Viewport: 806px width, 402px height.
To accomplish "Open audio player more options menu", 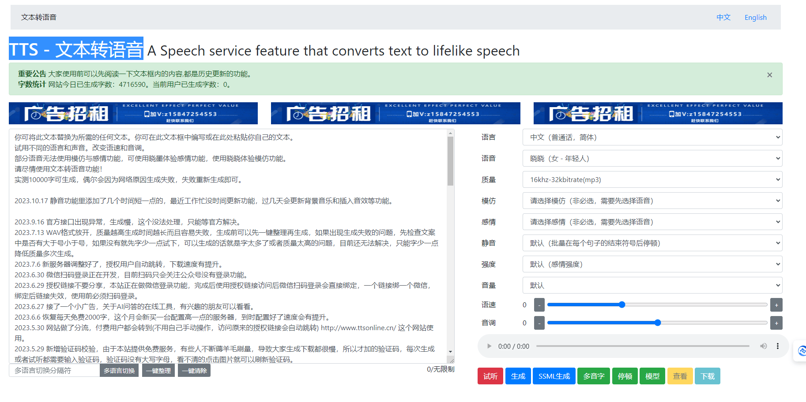I will pos(778,346).
